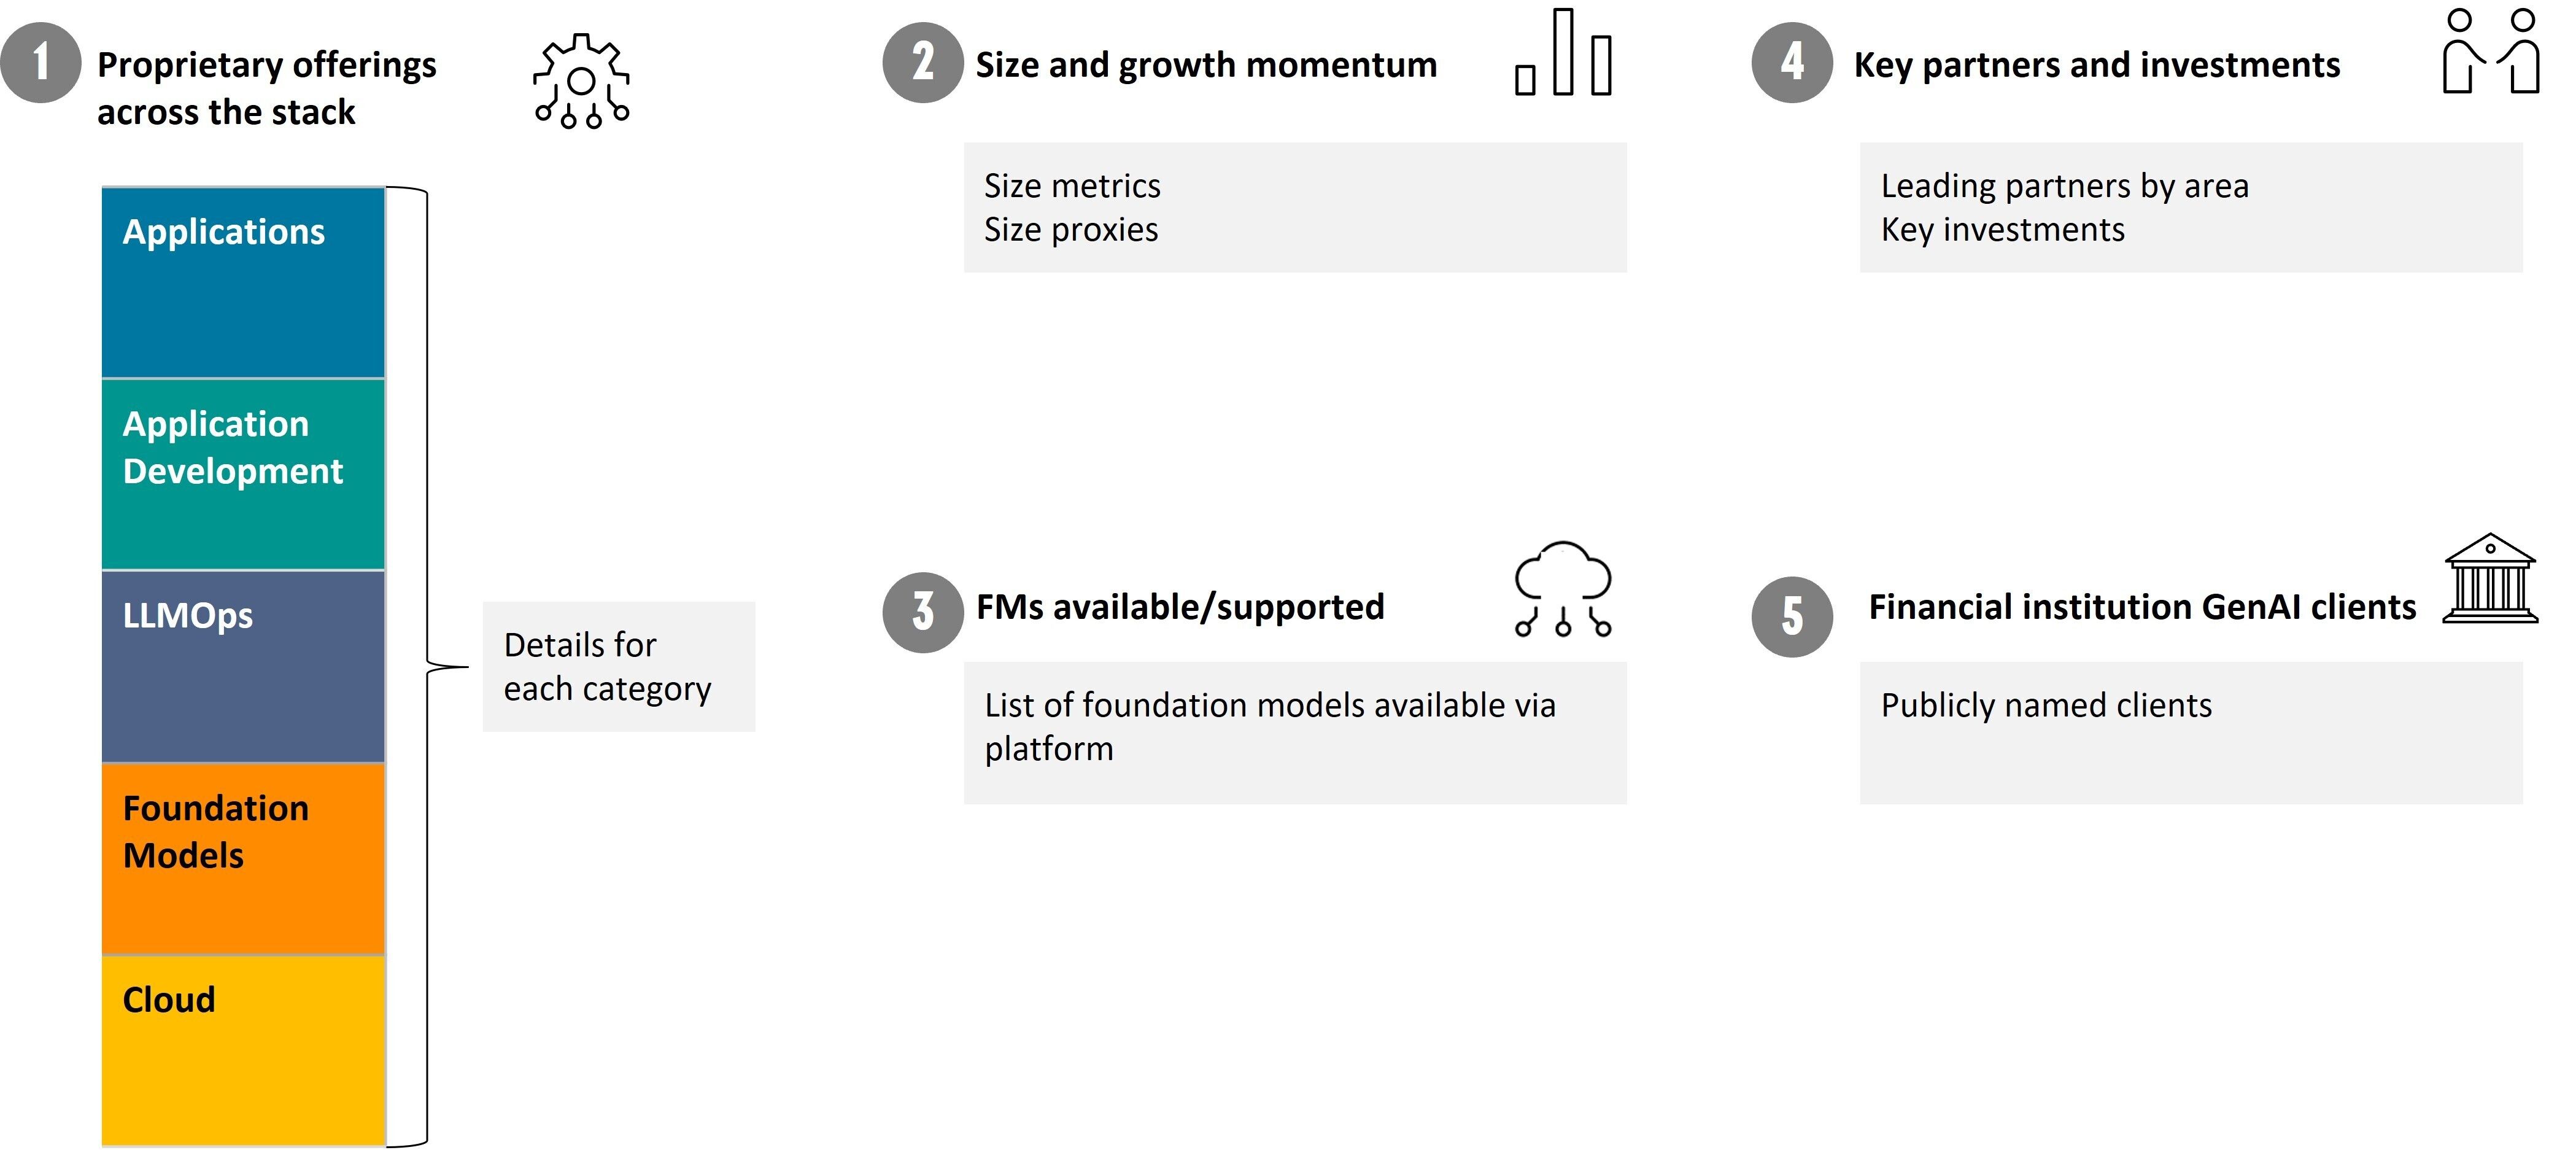Click the number 2 circle badge
Screen dimensions: 2576x1150
(x=923, y=63)
